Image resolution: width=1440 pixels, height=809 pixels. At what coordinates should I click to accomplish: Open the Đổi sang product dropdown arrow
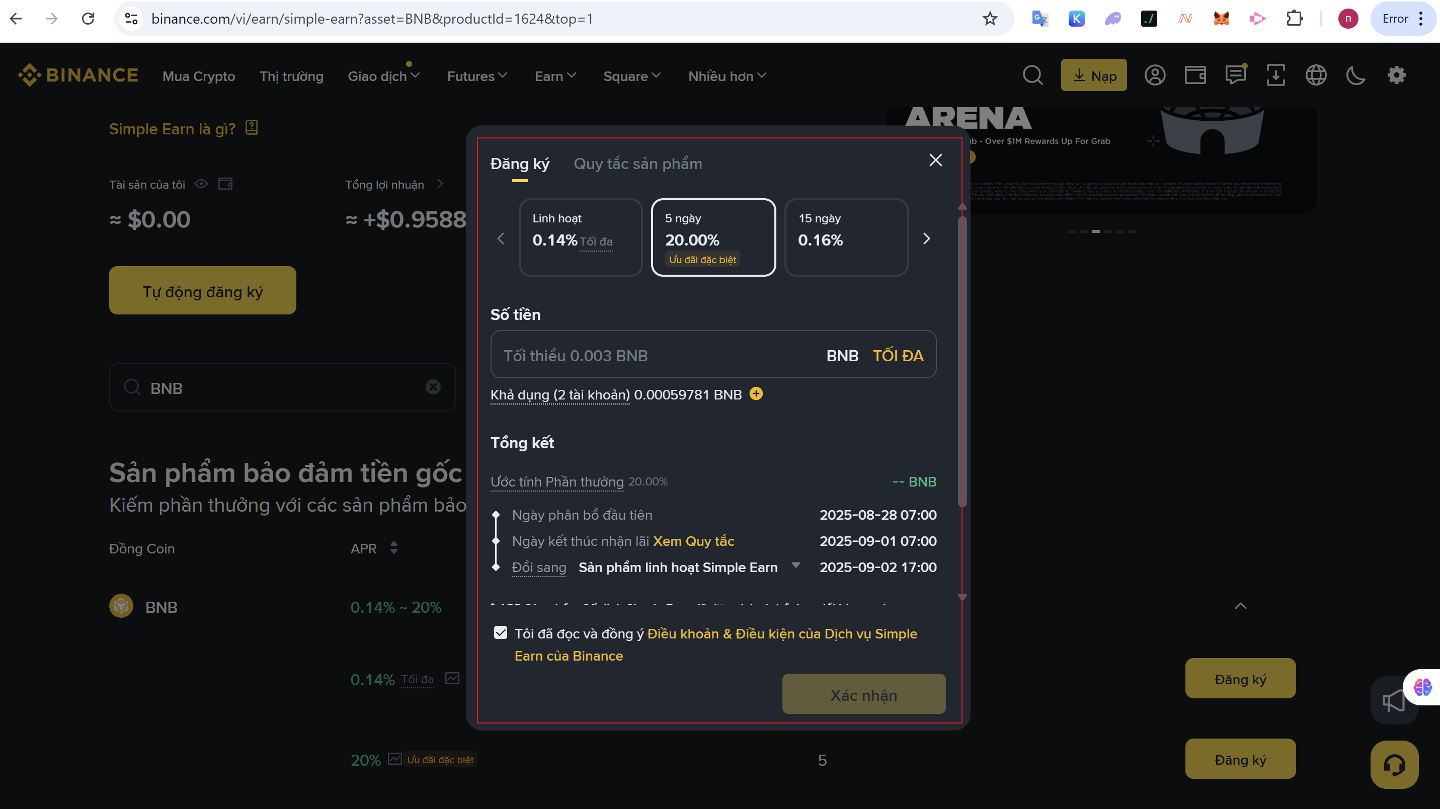coord(795,566)
